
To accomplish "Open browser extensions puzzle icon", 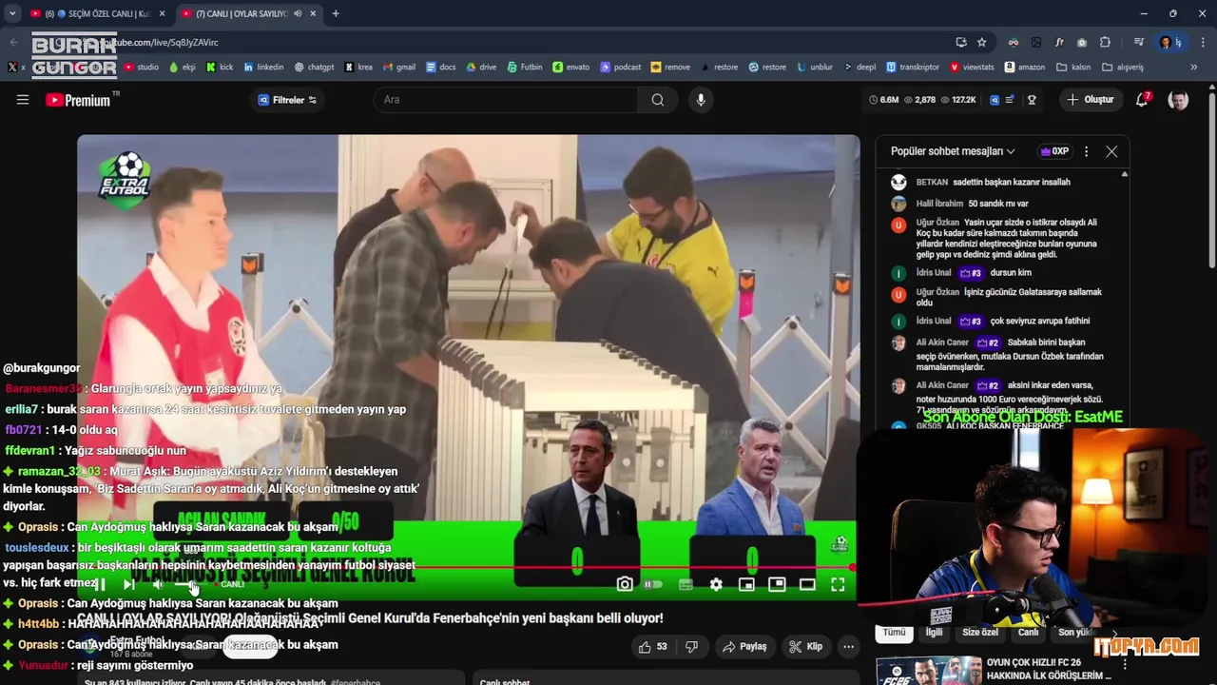I will point(1105,42).
